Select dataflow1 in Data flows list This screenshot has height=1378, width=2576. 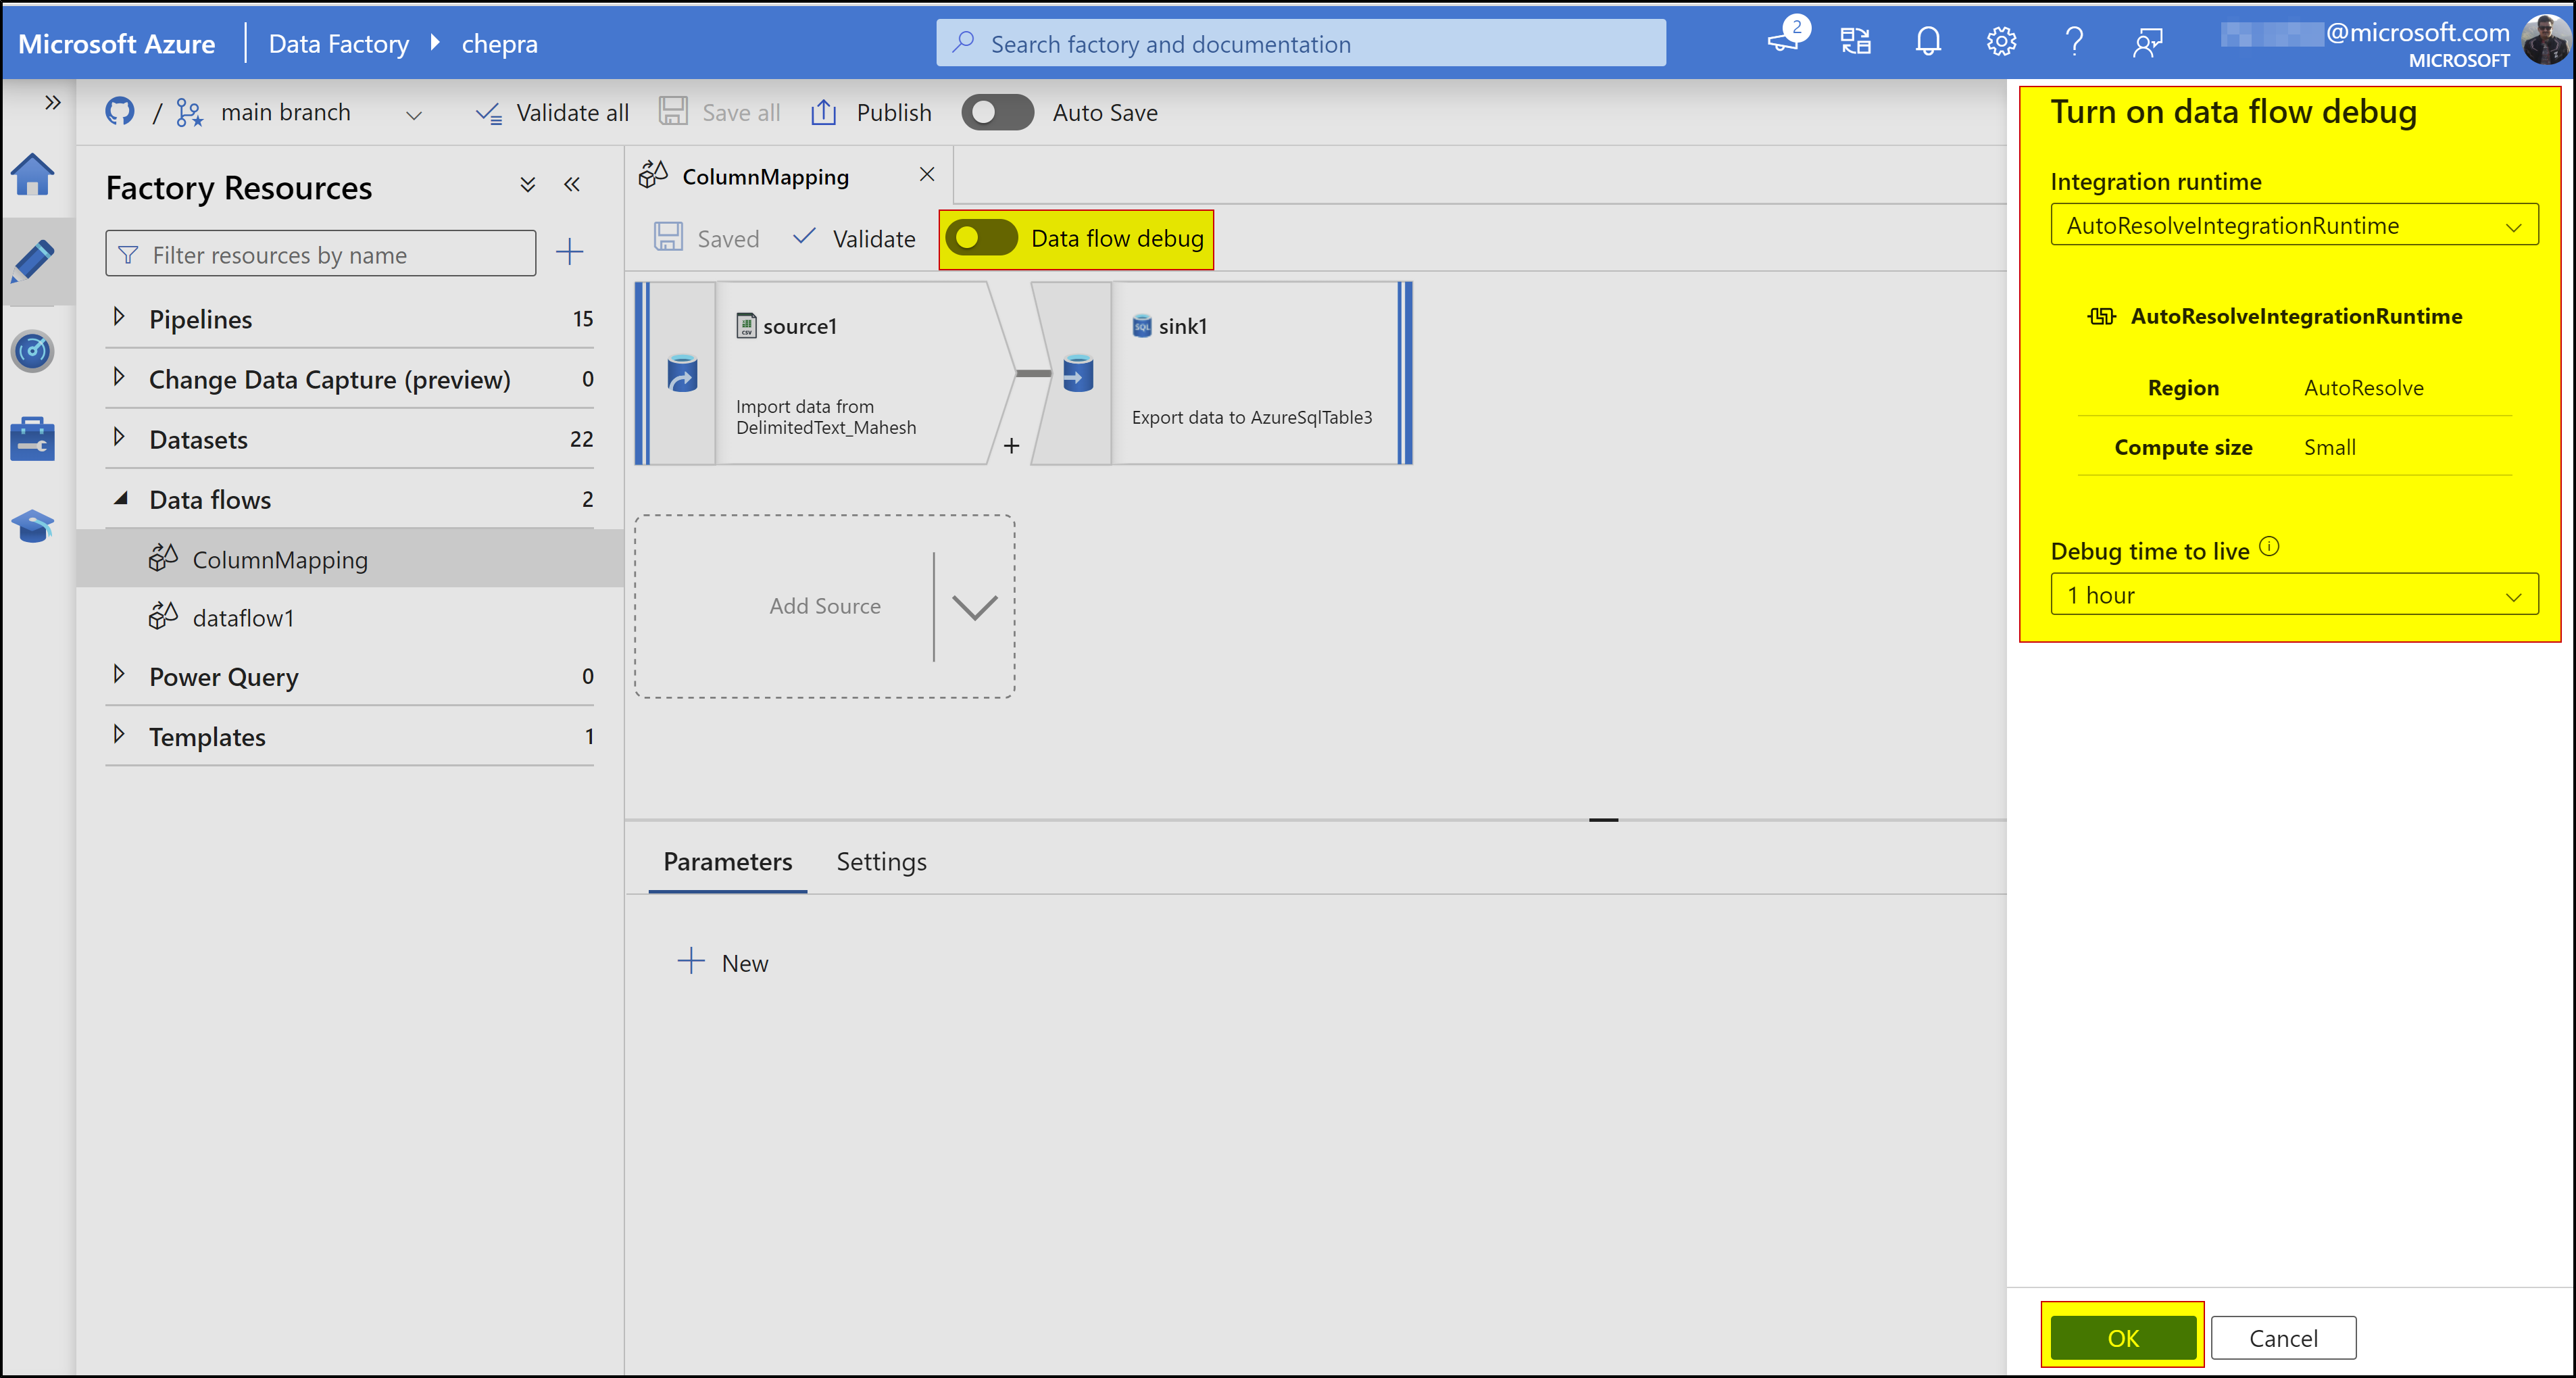[243, 618]
